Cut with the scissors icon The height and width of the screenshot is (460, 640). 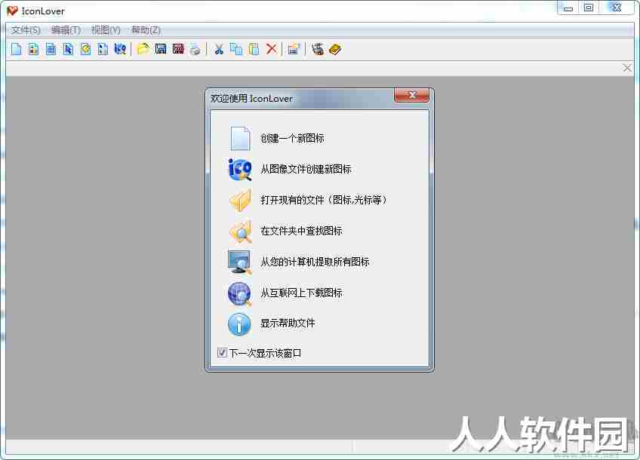219,49
